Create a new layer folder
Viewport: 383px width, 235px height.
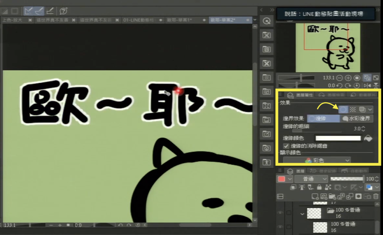[x=332, y=197]
